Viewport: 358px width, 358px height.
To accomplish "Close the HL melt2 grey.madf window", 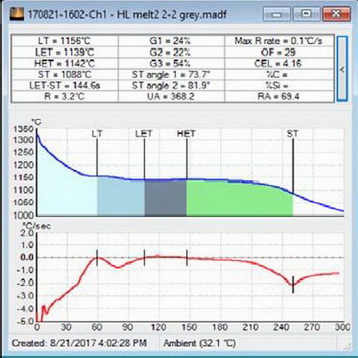I will pos(337,14).
